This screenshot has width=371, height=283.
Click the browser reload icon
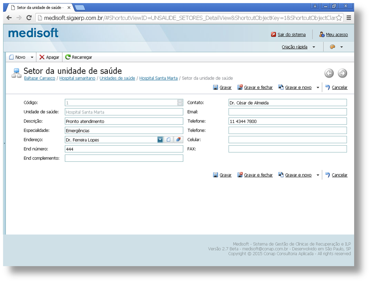[x=29, y=18]
